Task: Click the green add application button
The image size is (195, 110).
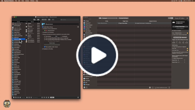Action: 45,31
